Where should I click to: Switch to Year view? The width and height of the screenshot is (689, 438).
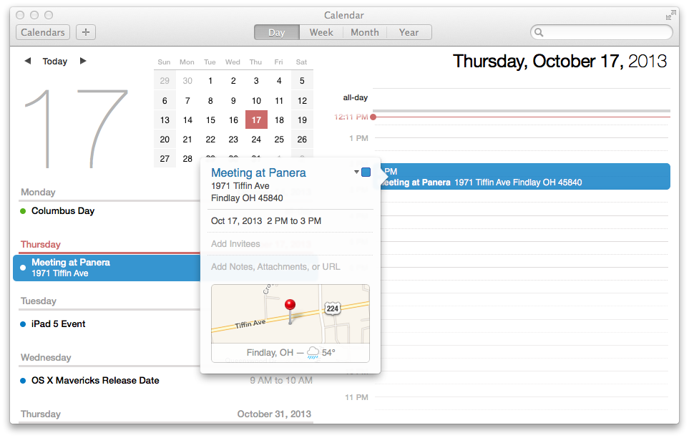409,32
